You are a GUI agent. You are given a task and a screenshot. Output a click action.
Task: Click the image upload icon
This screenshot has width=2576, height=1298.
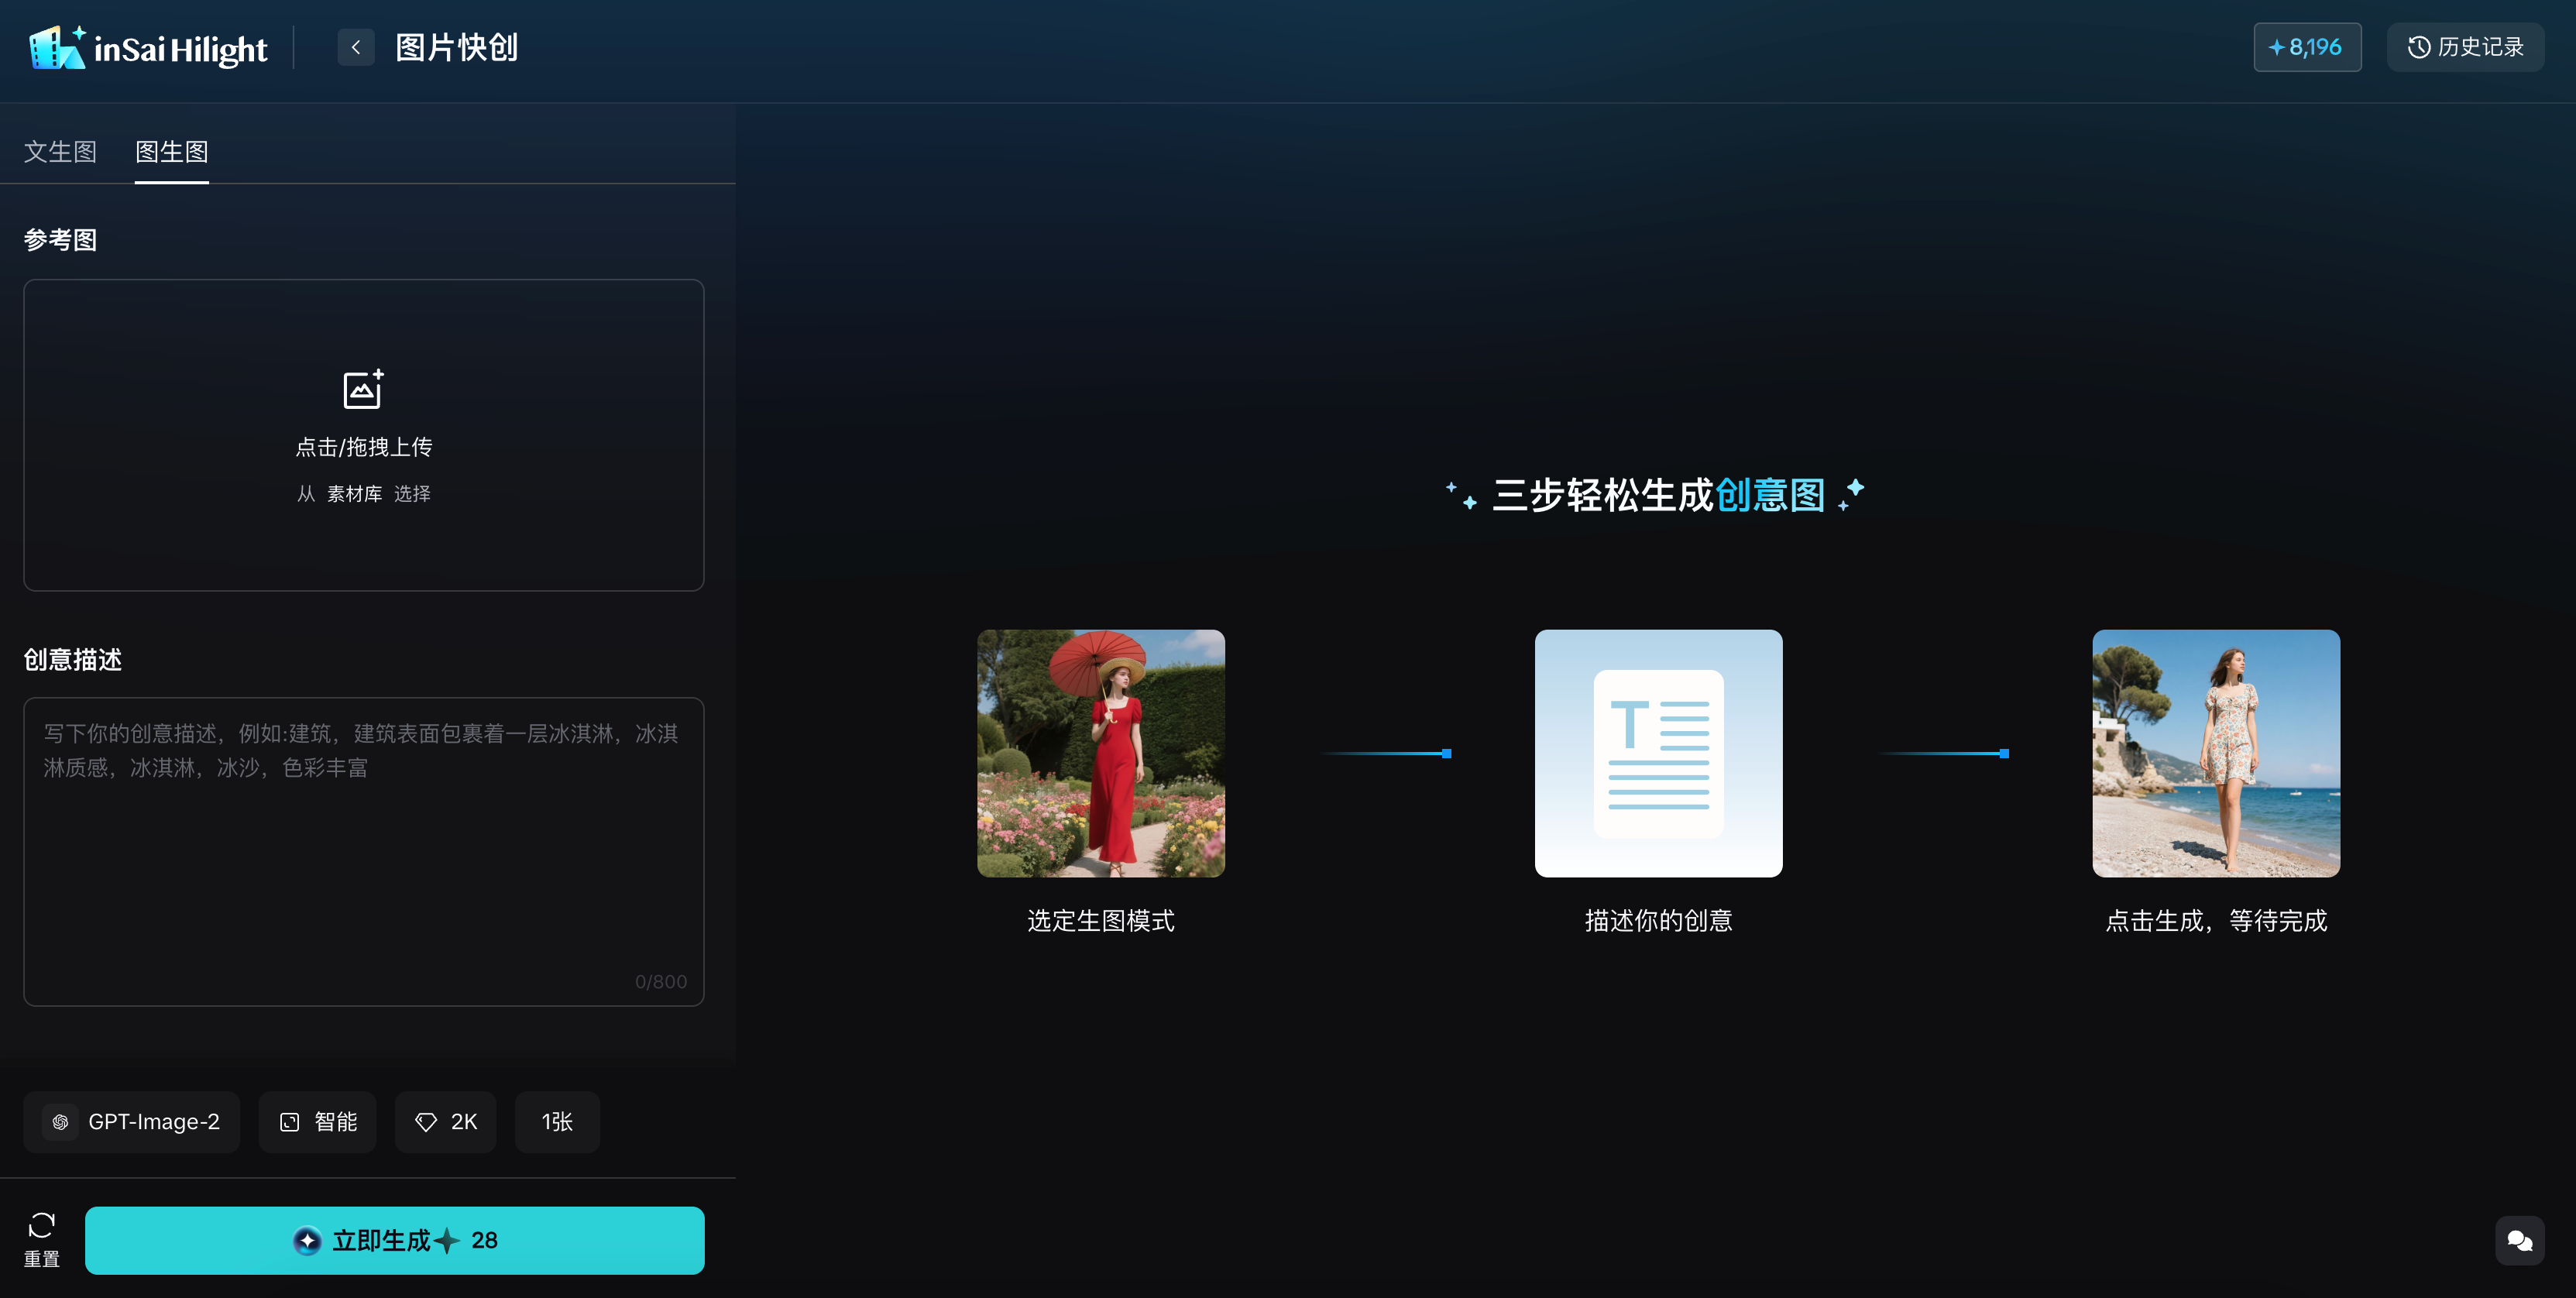364,389
